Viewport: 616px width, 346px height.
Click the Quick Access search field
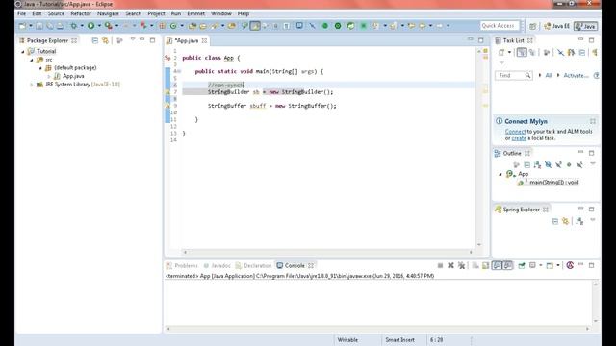click(x=500, y=26)
